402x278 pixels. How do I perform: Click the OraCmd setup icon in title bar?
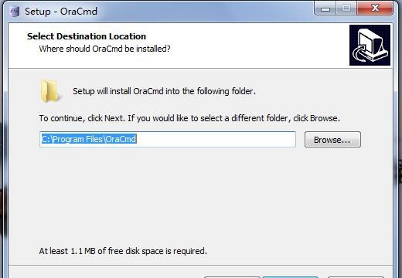[15, 12]
